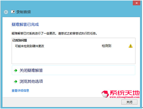
Task: Click the 已找到问题 list header
Action: (20, 40)
